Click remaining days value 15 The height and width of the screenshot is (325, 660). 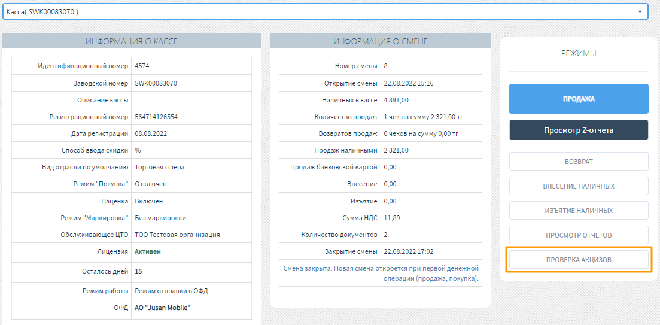click(x=138, y=271)
